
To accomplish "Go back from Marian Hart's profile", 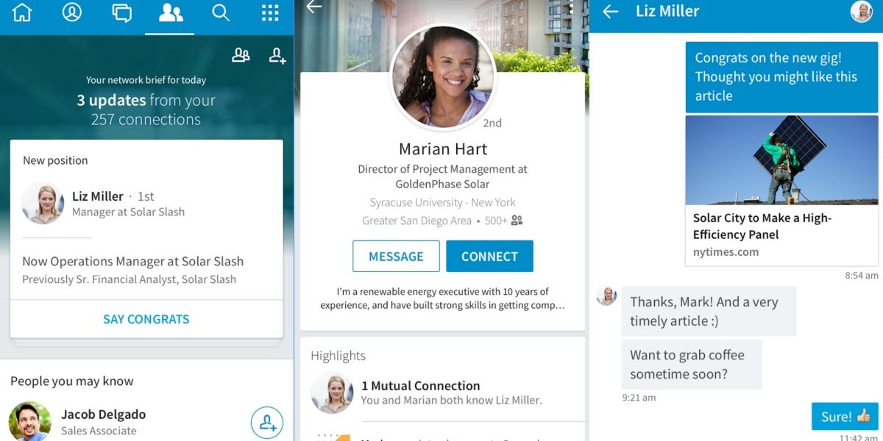I will (x=314, y=7).
